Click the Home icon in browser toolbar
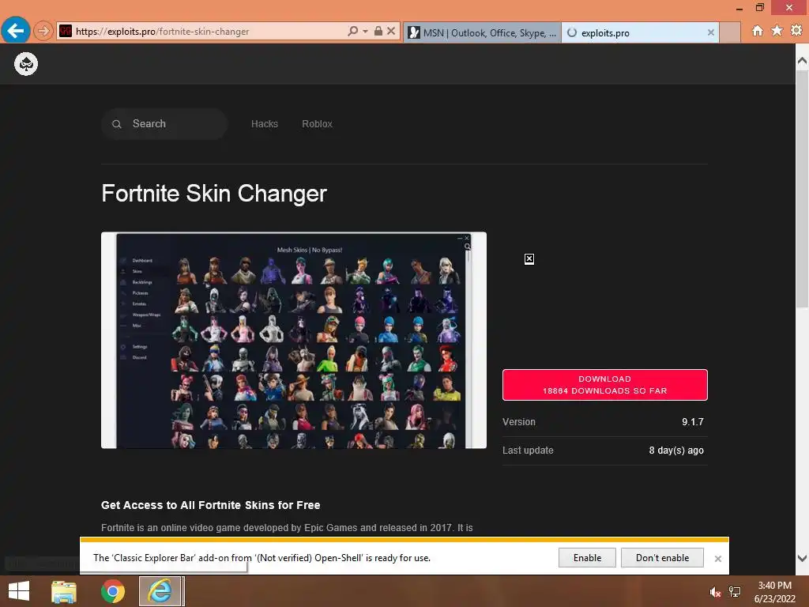The width and height of the screenshot is (809, 607). [758, 31]
